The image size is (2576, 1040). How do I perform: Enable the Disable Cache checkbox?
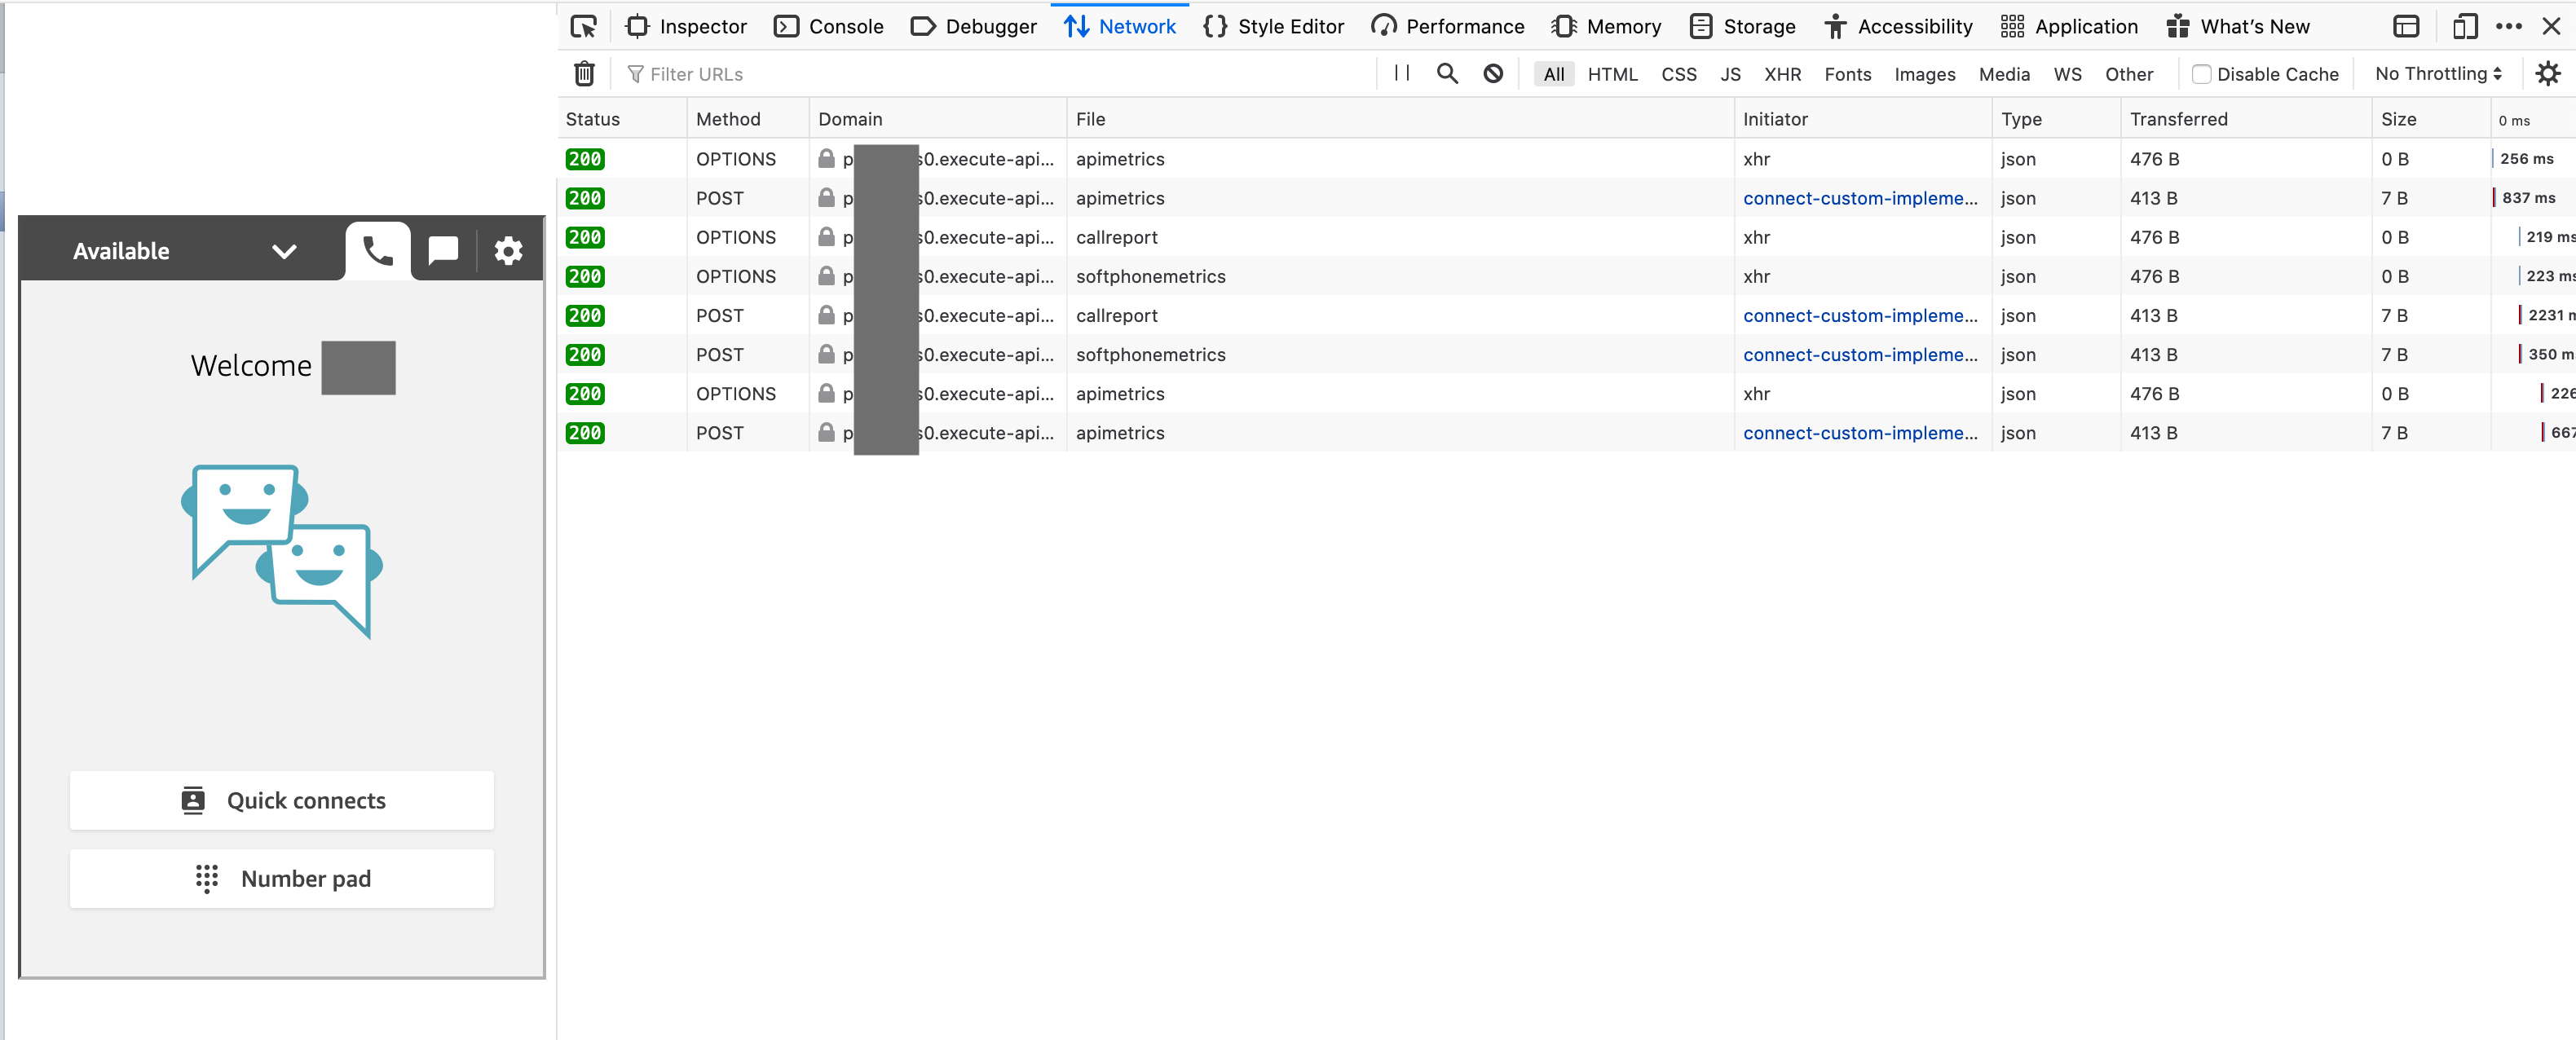click(2201, 74)
